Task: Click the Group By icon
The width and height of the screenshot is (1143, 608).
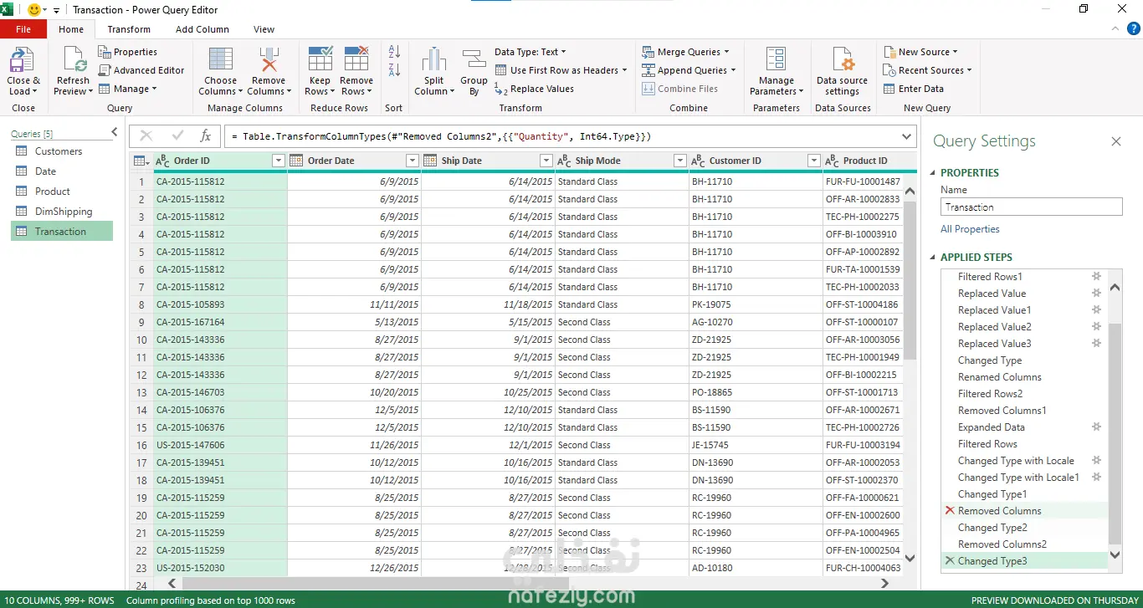Action: point(474,62)
